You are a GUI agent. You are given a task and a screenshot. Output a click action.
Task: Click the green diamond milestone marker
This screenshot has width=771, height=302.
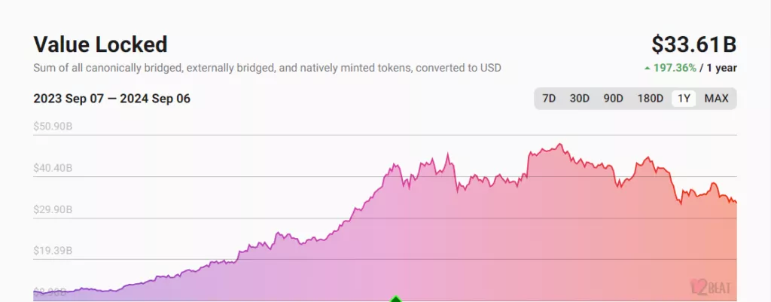(397, 299)
